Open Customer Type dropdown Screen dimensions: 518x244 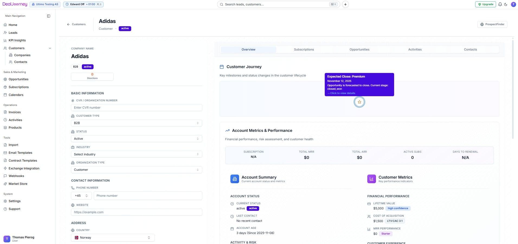click(137, 123)
